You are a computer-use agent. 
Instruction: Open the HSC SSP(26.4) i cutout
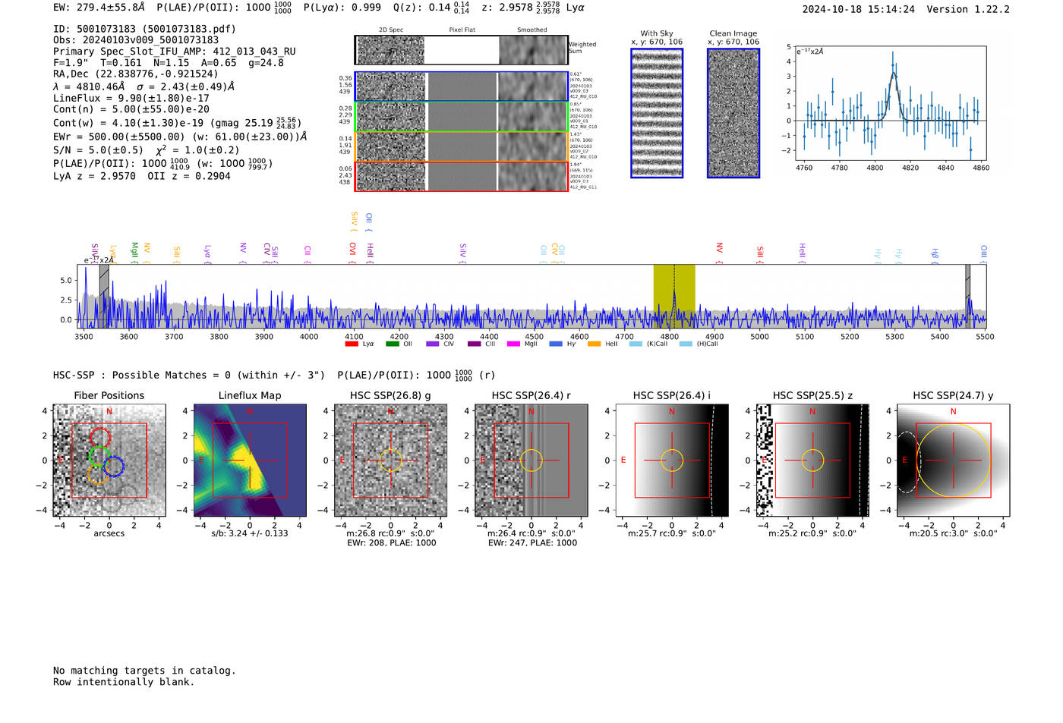(x=672, y=461)
